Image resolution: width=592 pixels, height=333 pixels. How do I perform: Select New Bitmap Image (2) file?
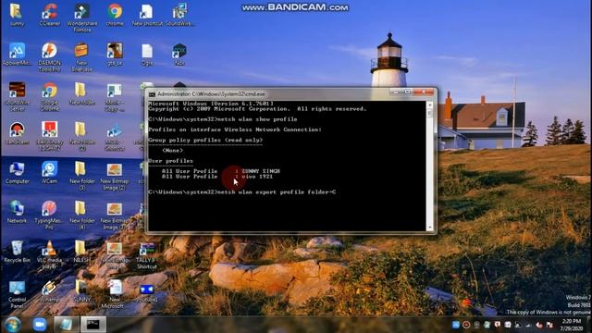click(115, 176)
